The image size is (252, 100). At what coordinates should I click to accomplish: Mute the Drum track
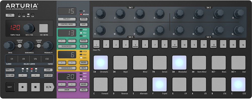[x=84, y=90]
